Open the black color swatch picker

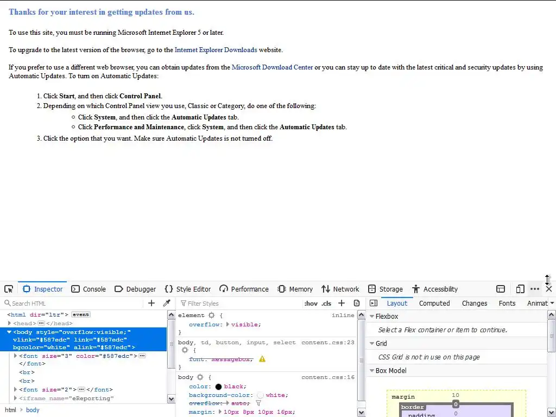pyautogui.click(x=218, y=387)
